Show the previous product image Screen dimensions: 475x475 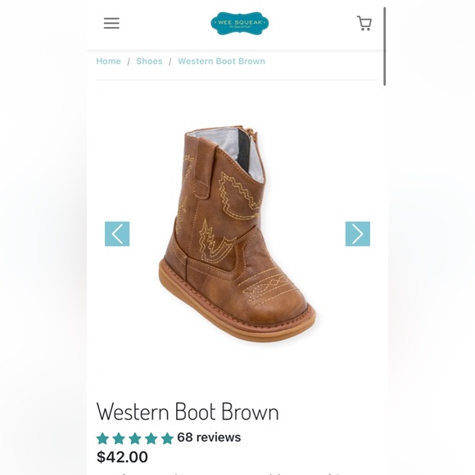pyautogui.click(x=117, y=234)
